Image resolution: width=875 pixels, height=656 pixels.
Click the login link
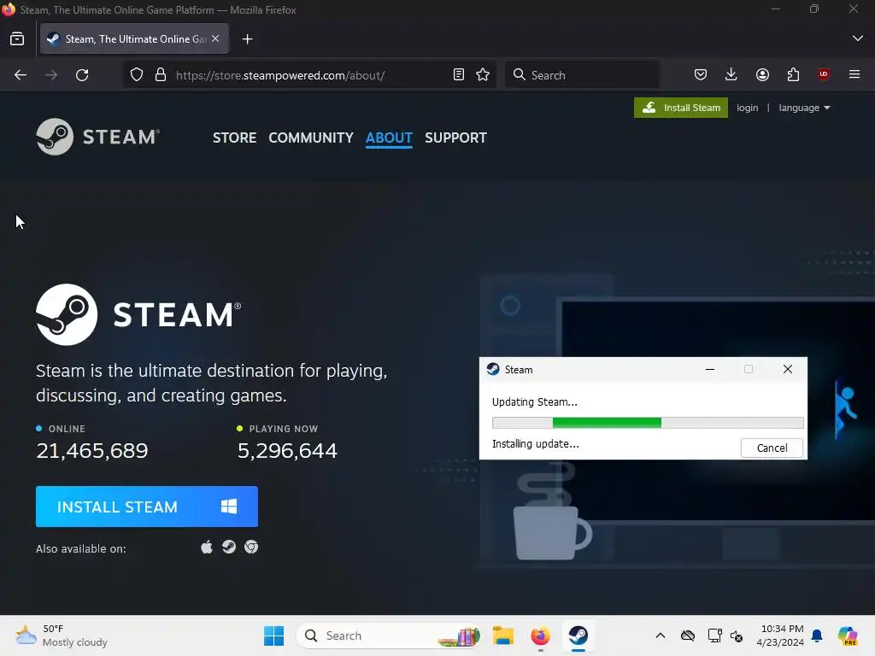(x=747, y=108)
